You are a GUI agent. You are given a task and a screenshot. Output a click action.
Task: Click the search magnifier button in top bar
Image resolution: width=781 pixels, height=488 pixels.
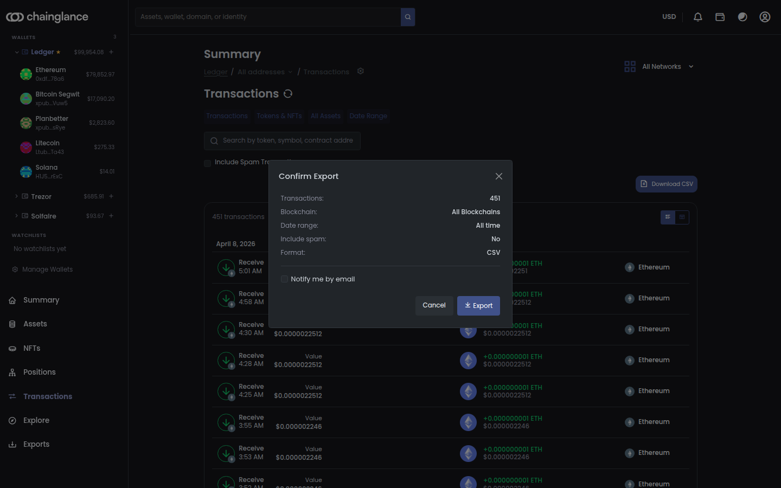pyautogui.click(x=408, y=17)
